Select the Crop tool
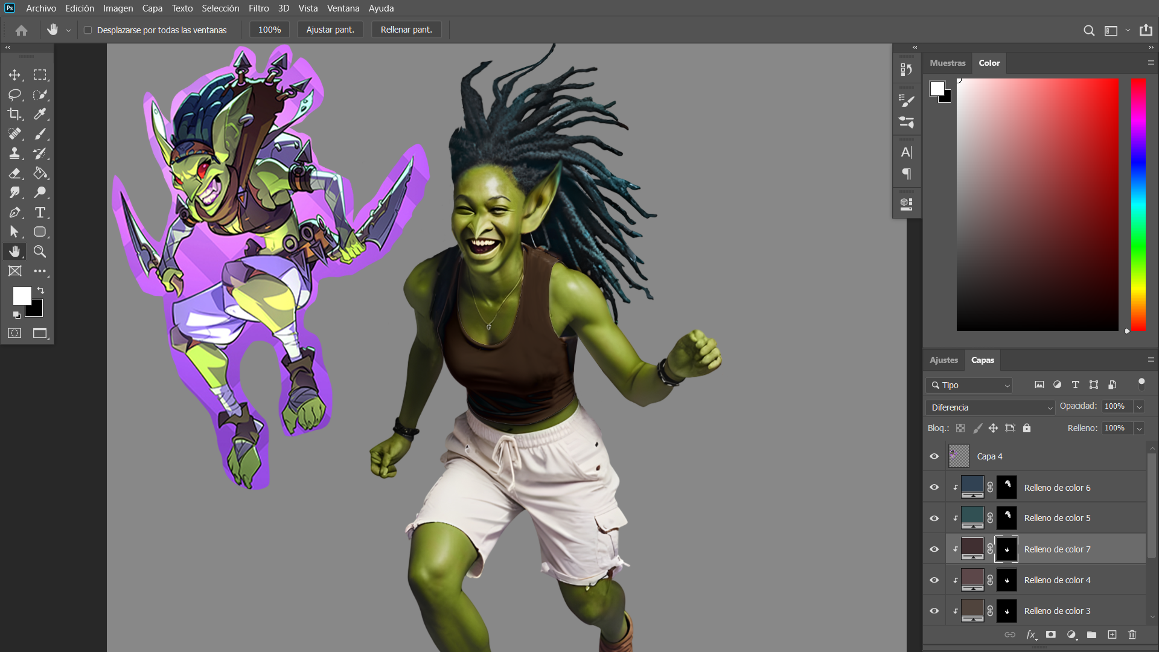Screen dimensions: 1159x652 pyautogui.click(x=14, y=114)
